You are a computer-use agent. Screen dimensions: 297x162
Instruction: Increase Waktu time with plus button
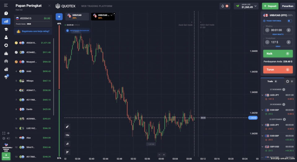click(x=288, y=30)
